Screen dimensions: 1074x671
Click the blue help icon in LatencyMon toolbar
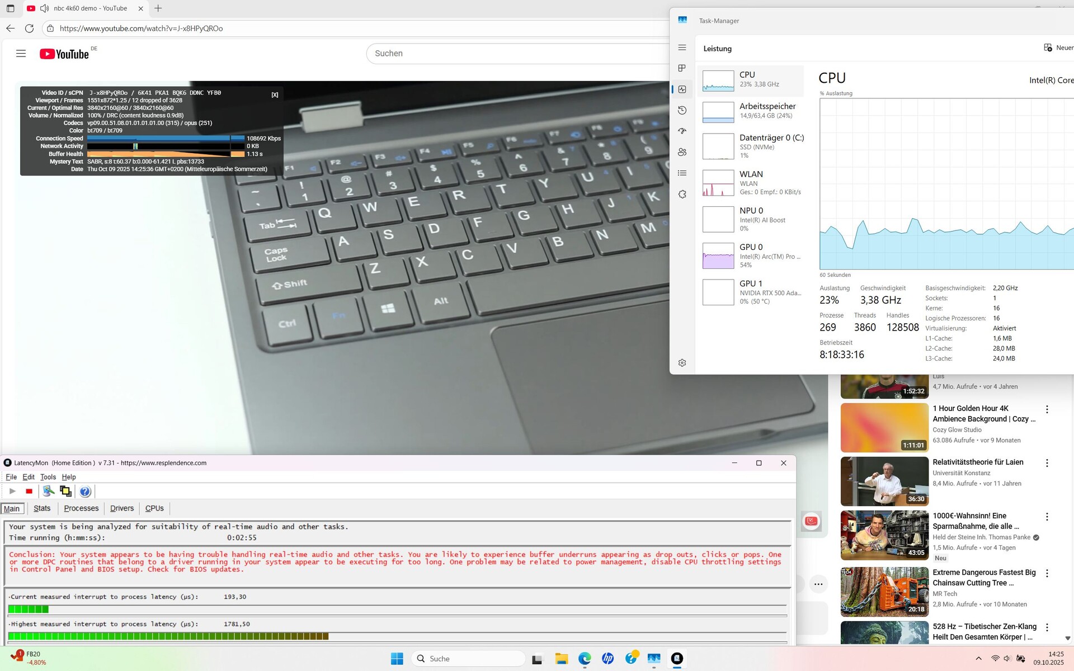click(85, 492)
